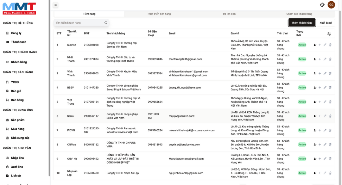Click the delete icon for Sunrise row

[330, 45]
